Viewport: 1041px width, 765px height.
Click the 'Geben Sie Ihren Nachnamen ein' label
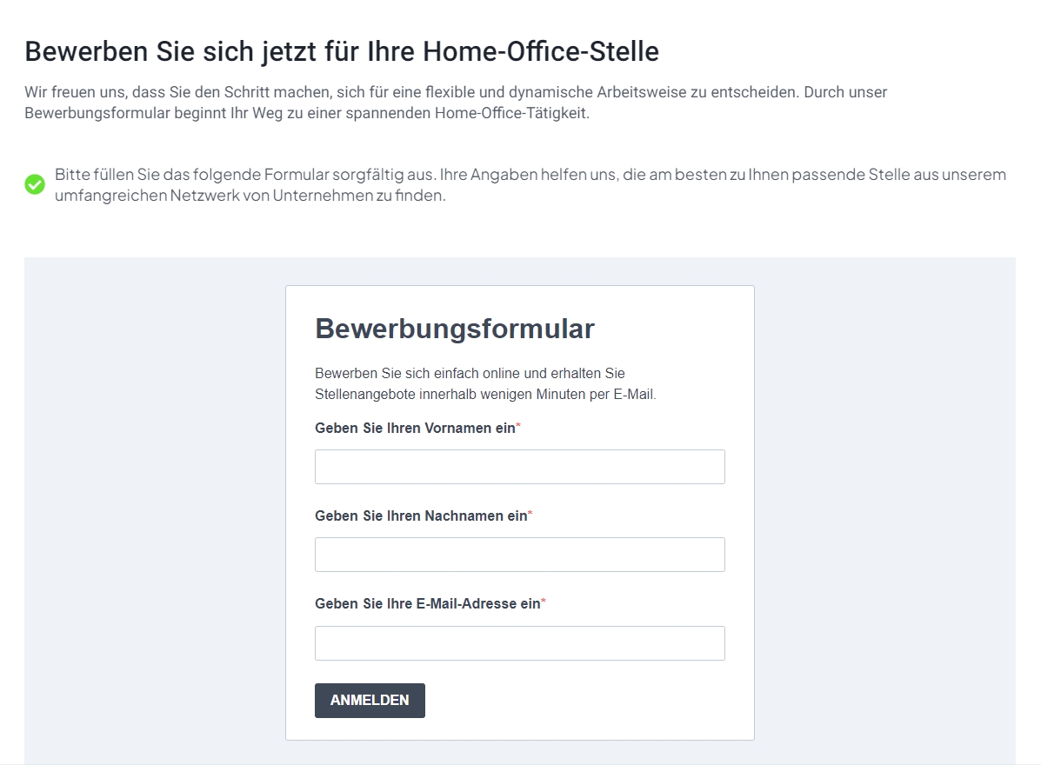(x=421, y=516)
